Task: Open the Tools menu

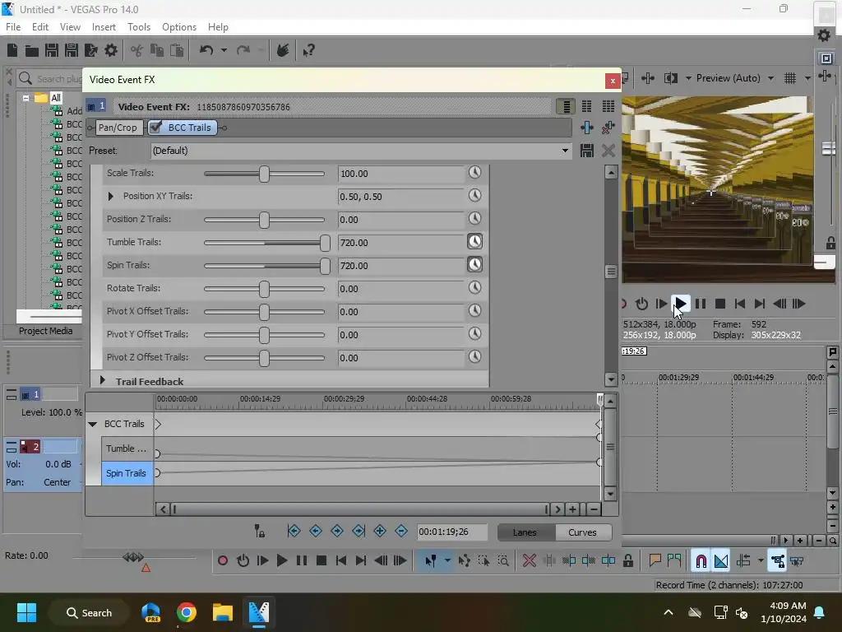Action: tap(138, 27)
